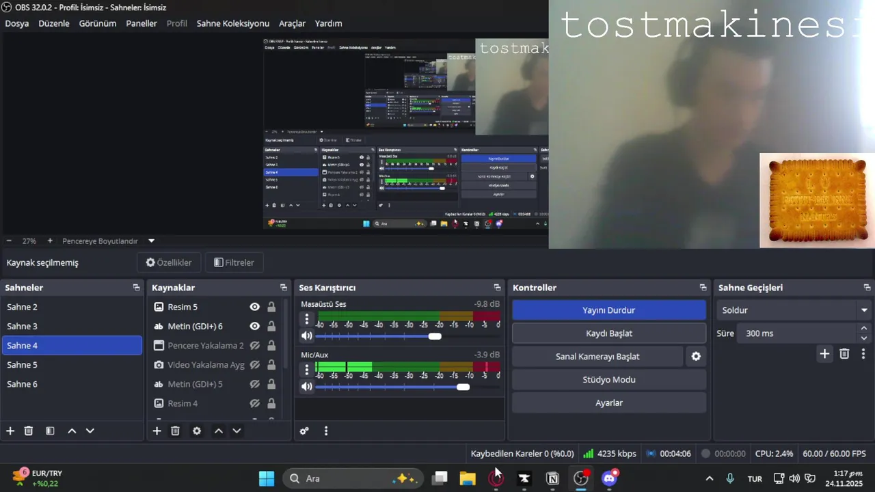
Task: Open transition properties three dots
Action: tap(863, 354)
